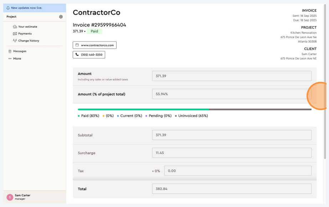Click the bell notification icon

(x=8, y=8)
